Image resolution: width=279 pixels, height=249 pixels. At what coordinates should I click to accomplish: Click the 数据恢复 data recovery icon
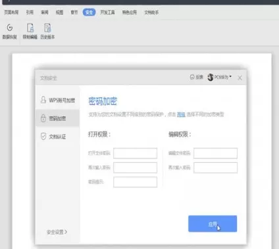pos(10,28)
